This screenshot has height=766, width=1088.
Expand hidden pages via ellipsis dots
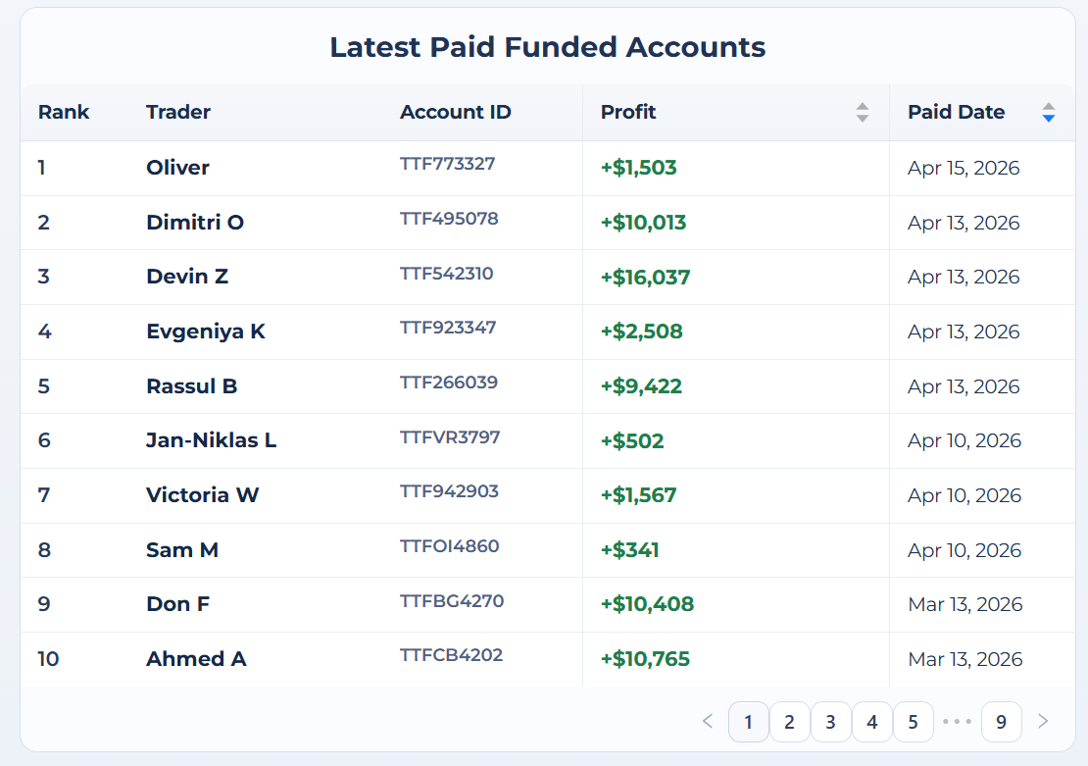[x=956, y=722]
